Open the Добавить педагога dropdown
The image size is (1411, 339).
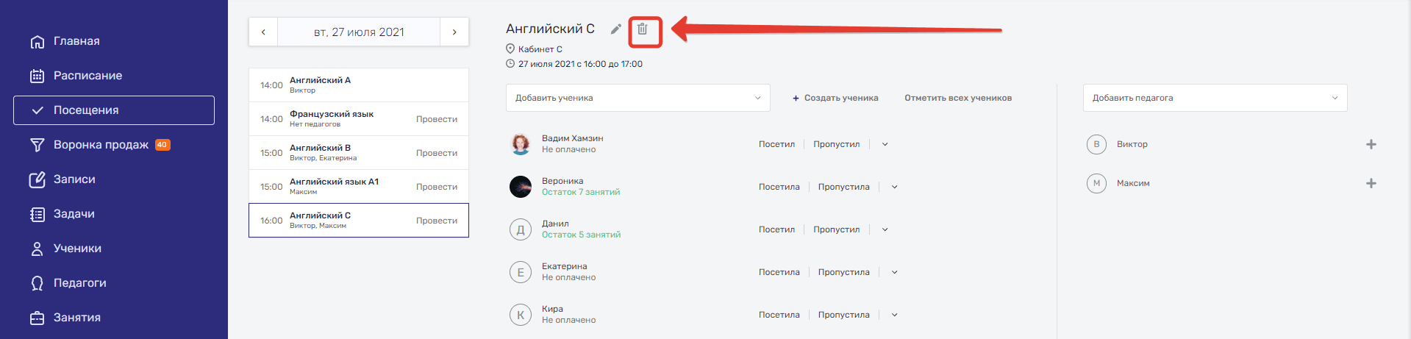point(1215,98)
